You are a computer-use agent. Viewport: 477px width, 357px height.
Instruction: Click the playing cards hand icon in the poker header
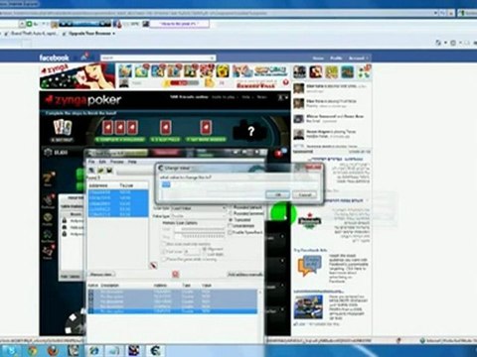63,128
